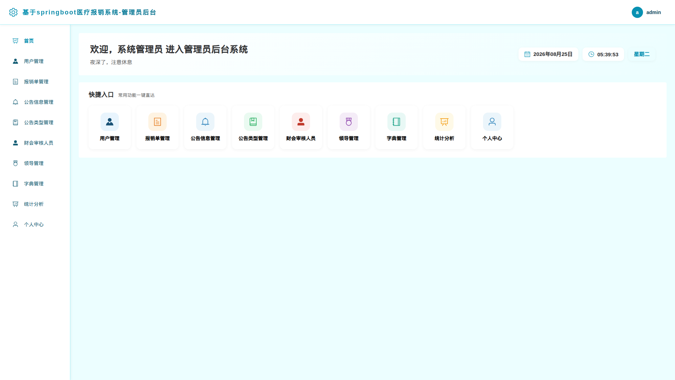Click the 统计分析 quick-entry card label
This screenshot has height=380, width=675.
click(x=444, y=138)
